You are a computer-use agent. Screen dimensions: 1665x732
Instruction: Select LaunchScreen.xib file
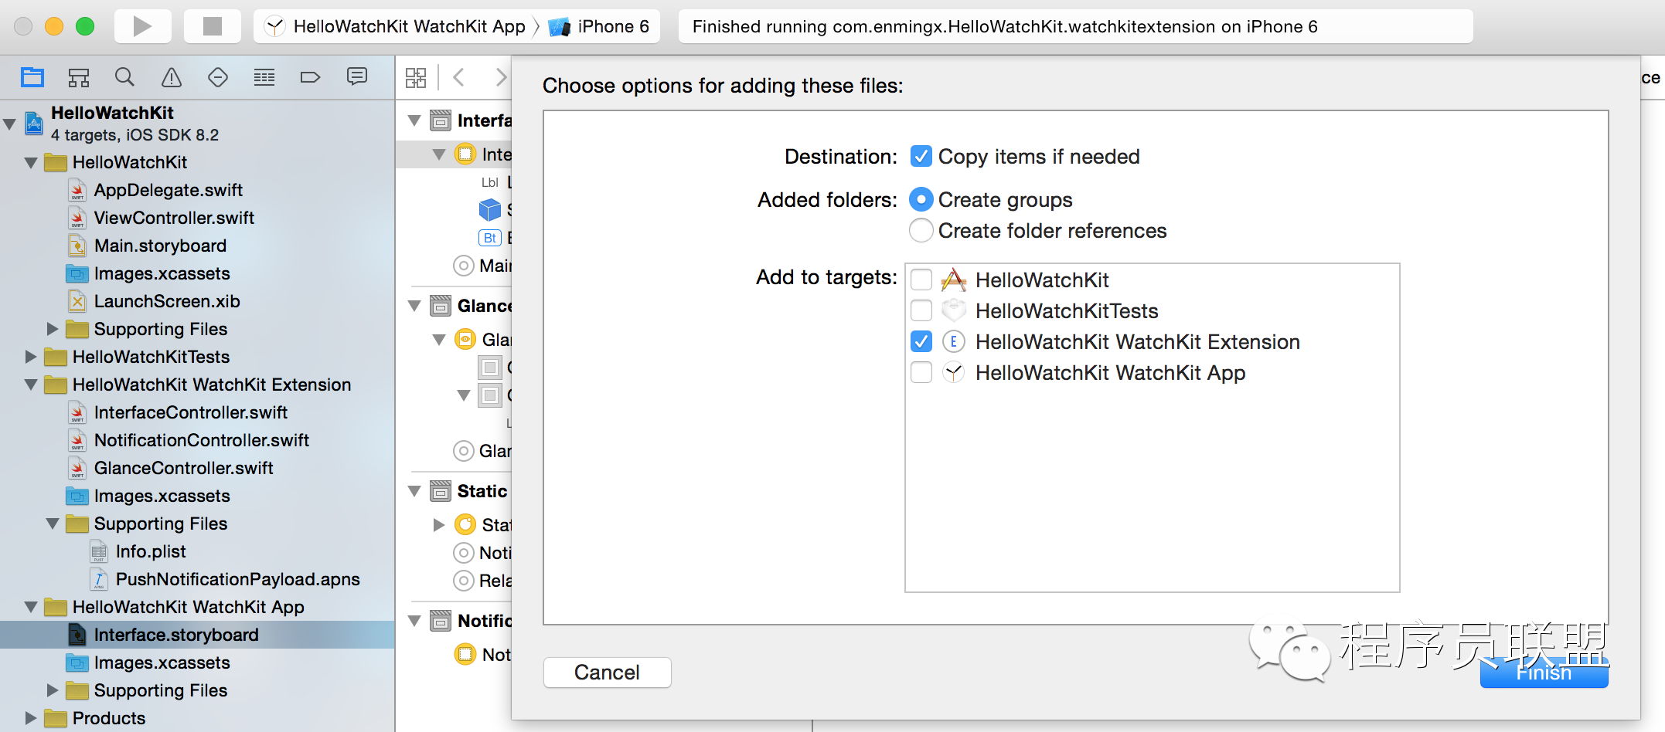tap(167, 301)
